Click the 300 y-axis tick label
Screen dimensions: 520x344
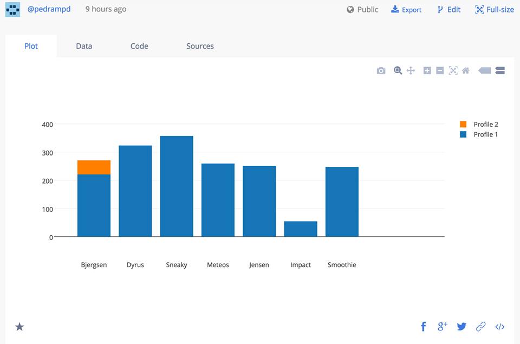click(x=48, y=153)
